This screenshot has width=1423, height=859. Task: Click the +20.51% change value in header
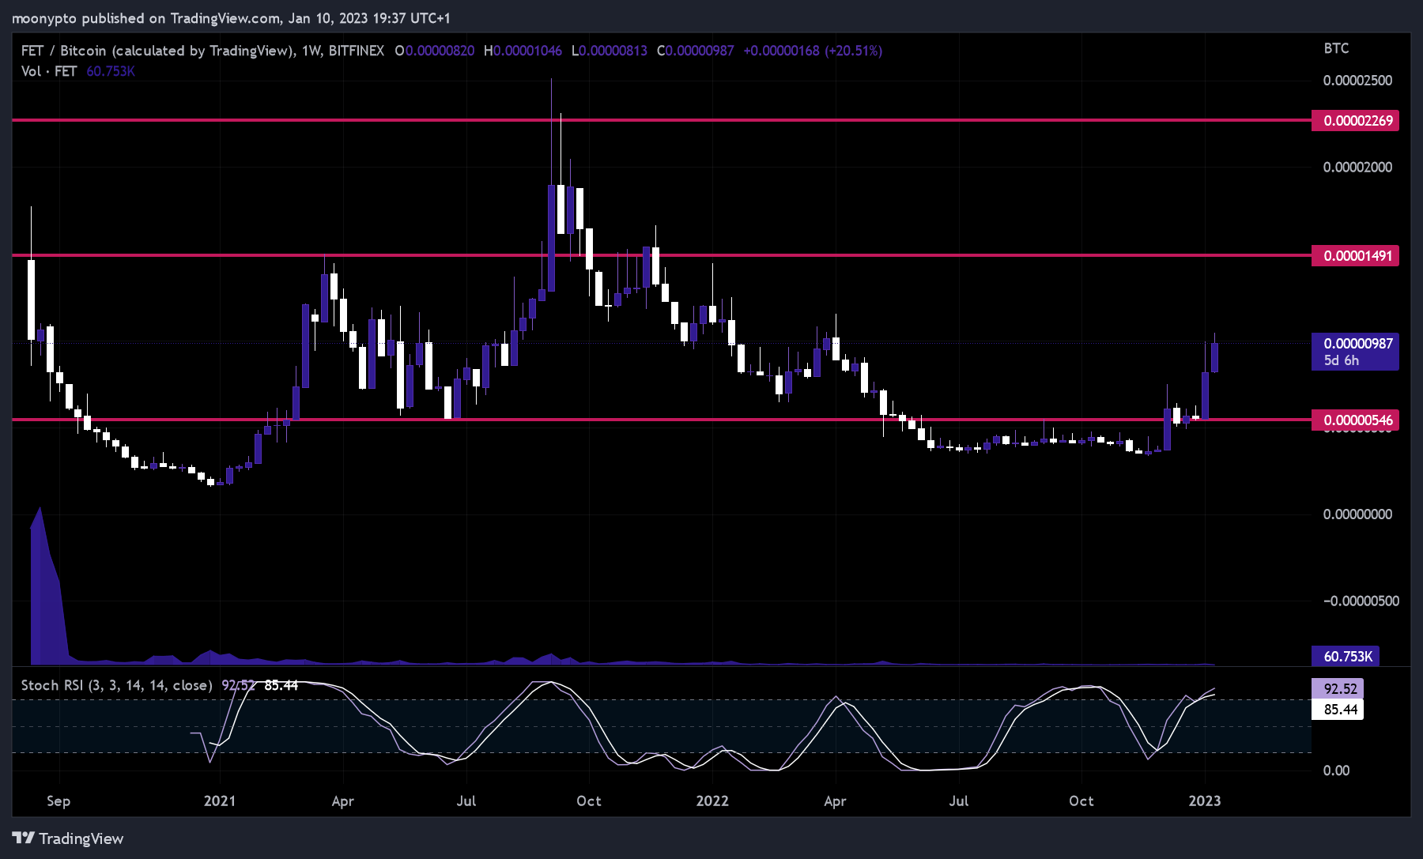(x=854, y=51)
